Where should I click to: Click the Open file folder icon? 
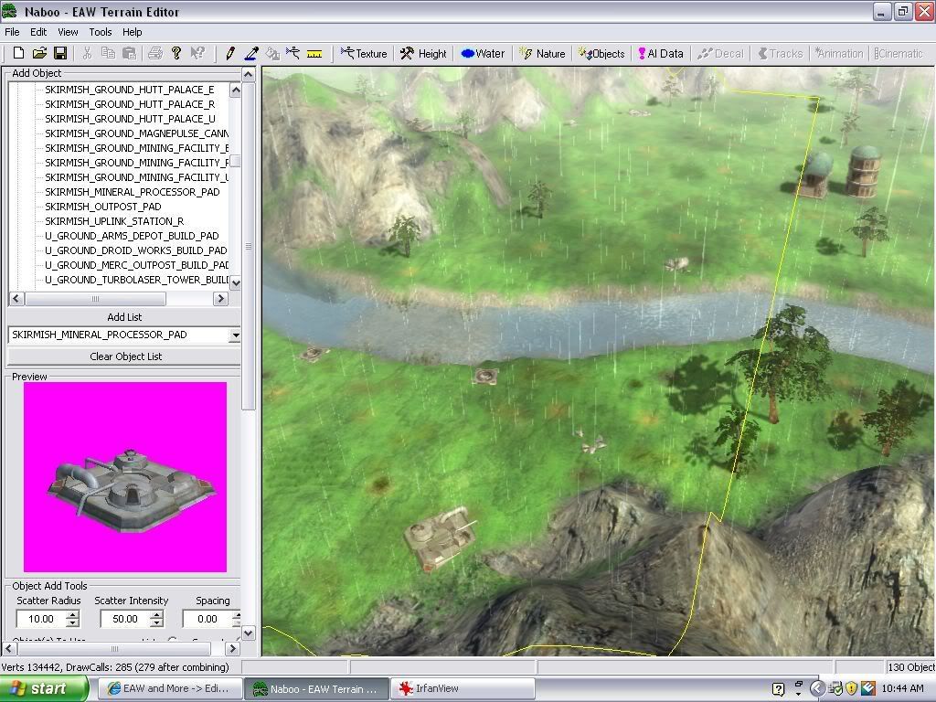[x=39, y=53]
